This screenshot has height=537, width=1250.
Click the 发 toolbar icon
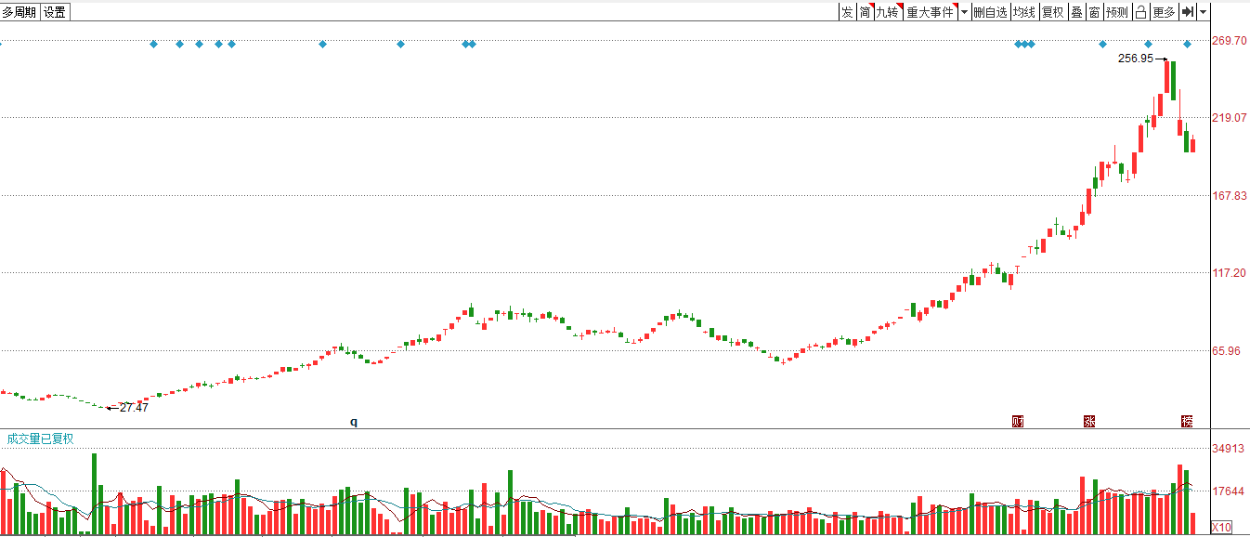tap(847, 12)
